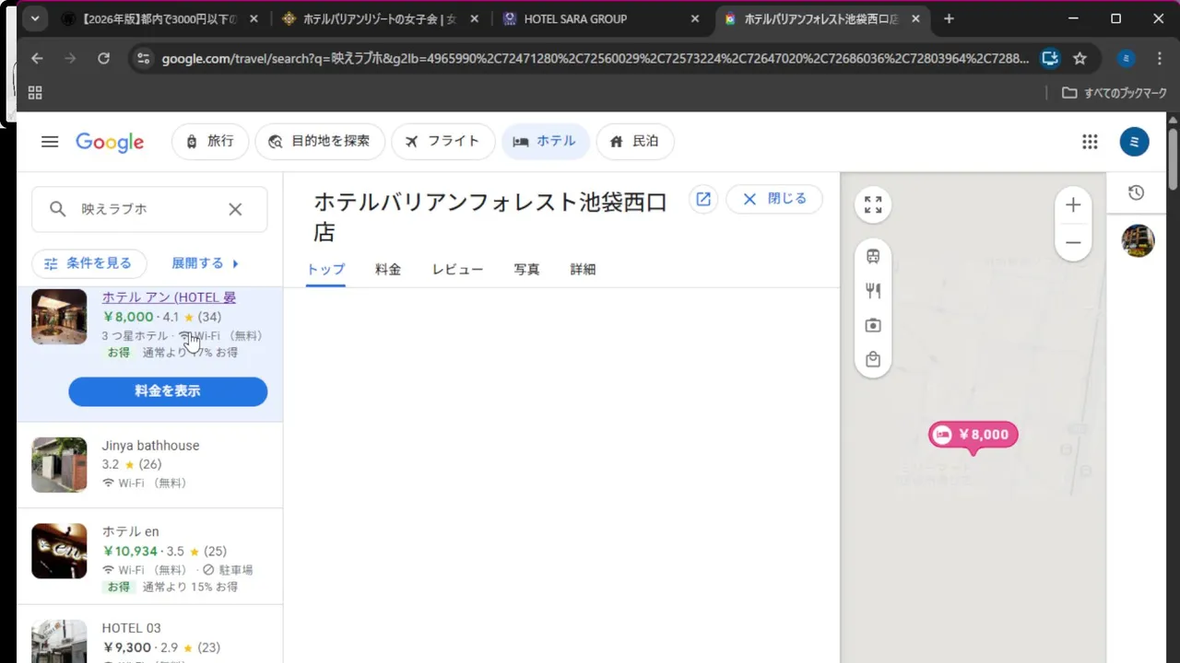Open the bookmarks bar apps grid
The width and height of the screenshot is (1180, 663).
pos(35,92)
